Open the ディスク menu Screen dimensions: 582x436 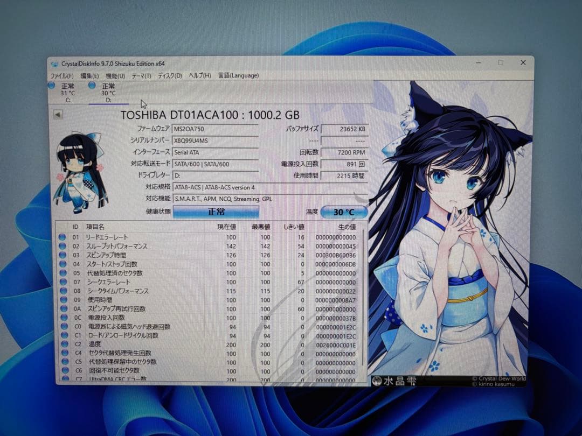tap(169, 75)
